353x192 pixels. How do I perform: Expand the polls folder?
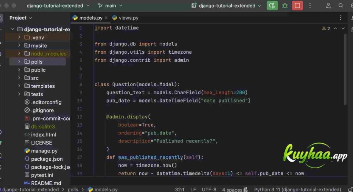click(19, 62)
